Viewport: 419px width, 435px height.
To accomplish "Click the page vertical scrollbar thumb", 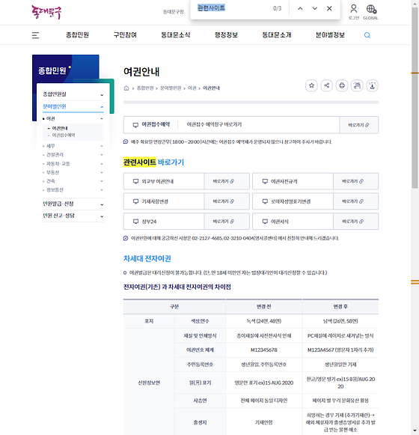I will click(415, 97).
